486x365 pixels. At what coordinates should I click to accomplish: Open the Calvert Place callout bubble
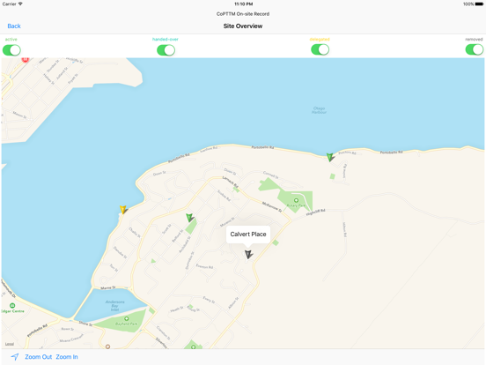coord(248,235)
